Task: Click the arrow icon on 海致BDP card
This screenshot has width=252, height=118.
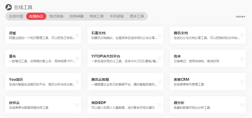Action: point(160,105)
